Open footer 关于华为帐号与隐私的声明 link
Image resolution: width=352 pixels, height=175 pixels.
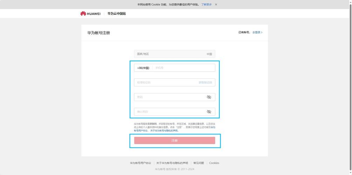[x=172, y=163]
